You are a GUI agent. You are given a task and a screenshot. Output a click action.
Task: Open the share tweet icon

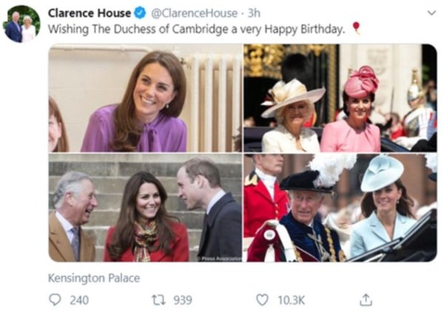tap(365, 299)
